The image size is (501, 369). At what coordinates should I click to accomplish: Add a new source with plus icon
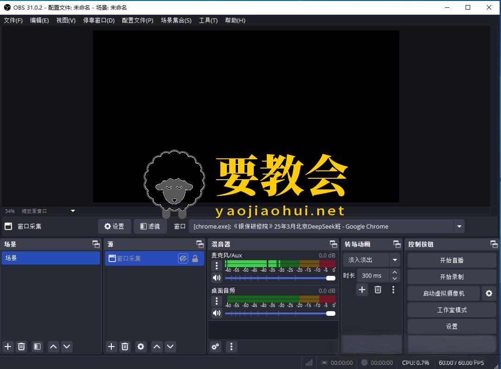click(111, 347)
